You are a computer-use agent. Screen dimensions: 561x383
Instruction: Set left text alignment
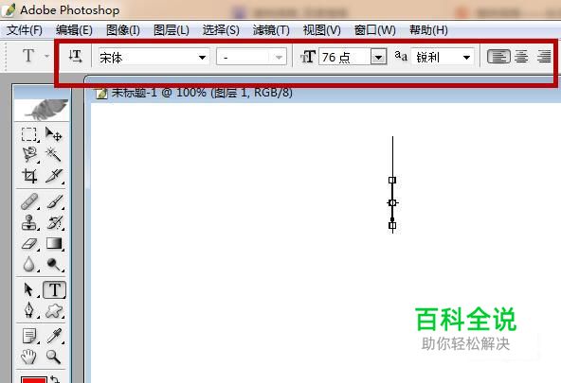(498, 57)
